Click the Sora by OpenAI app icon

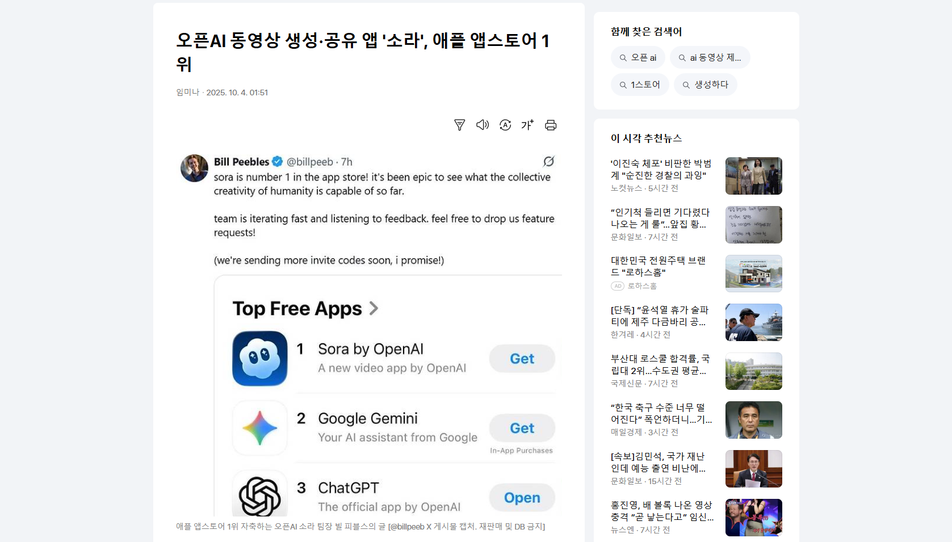click(x=260, y=359)
